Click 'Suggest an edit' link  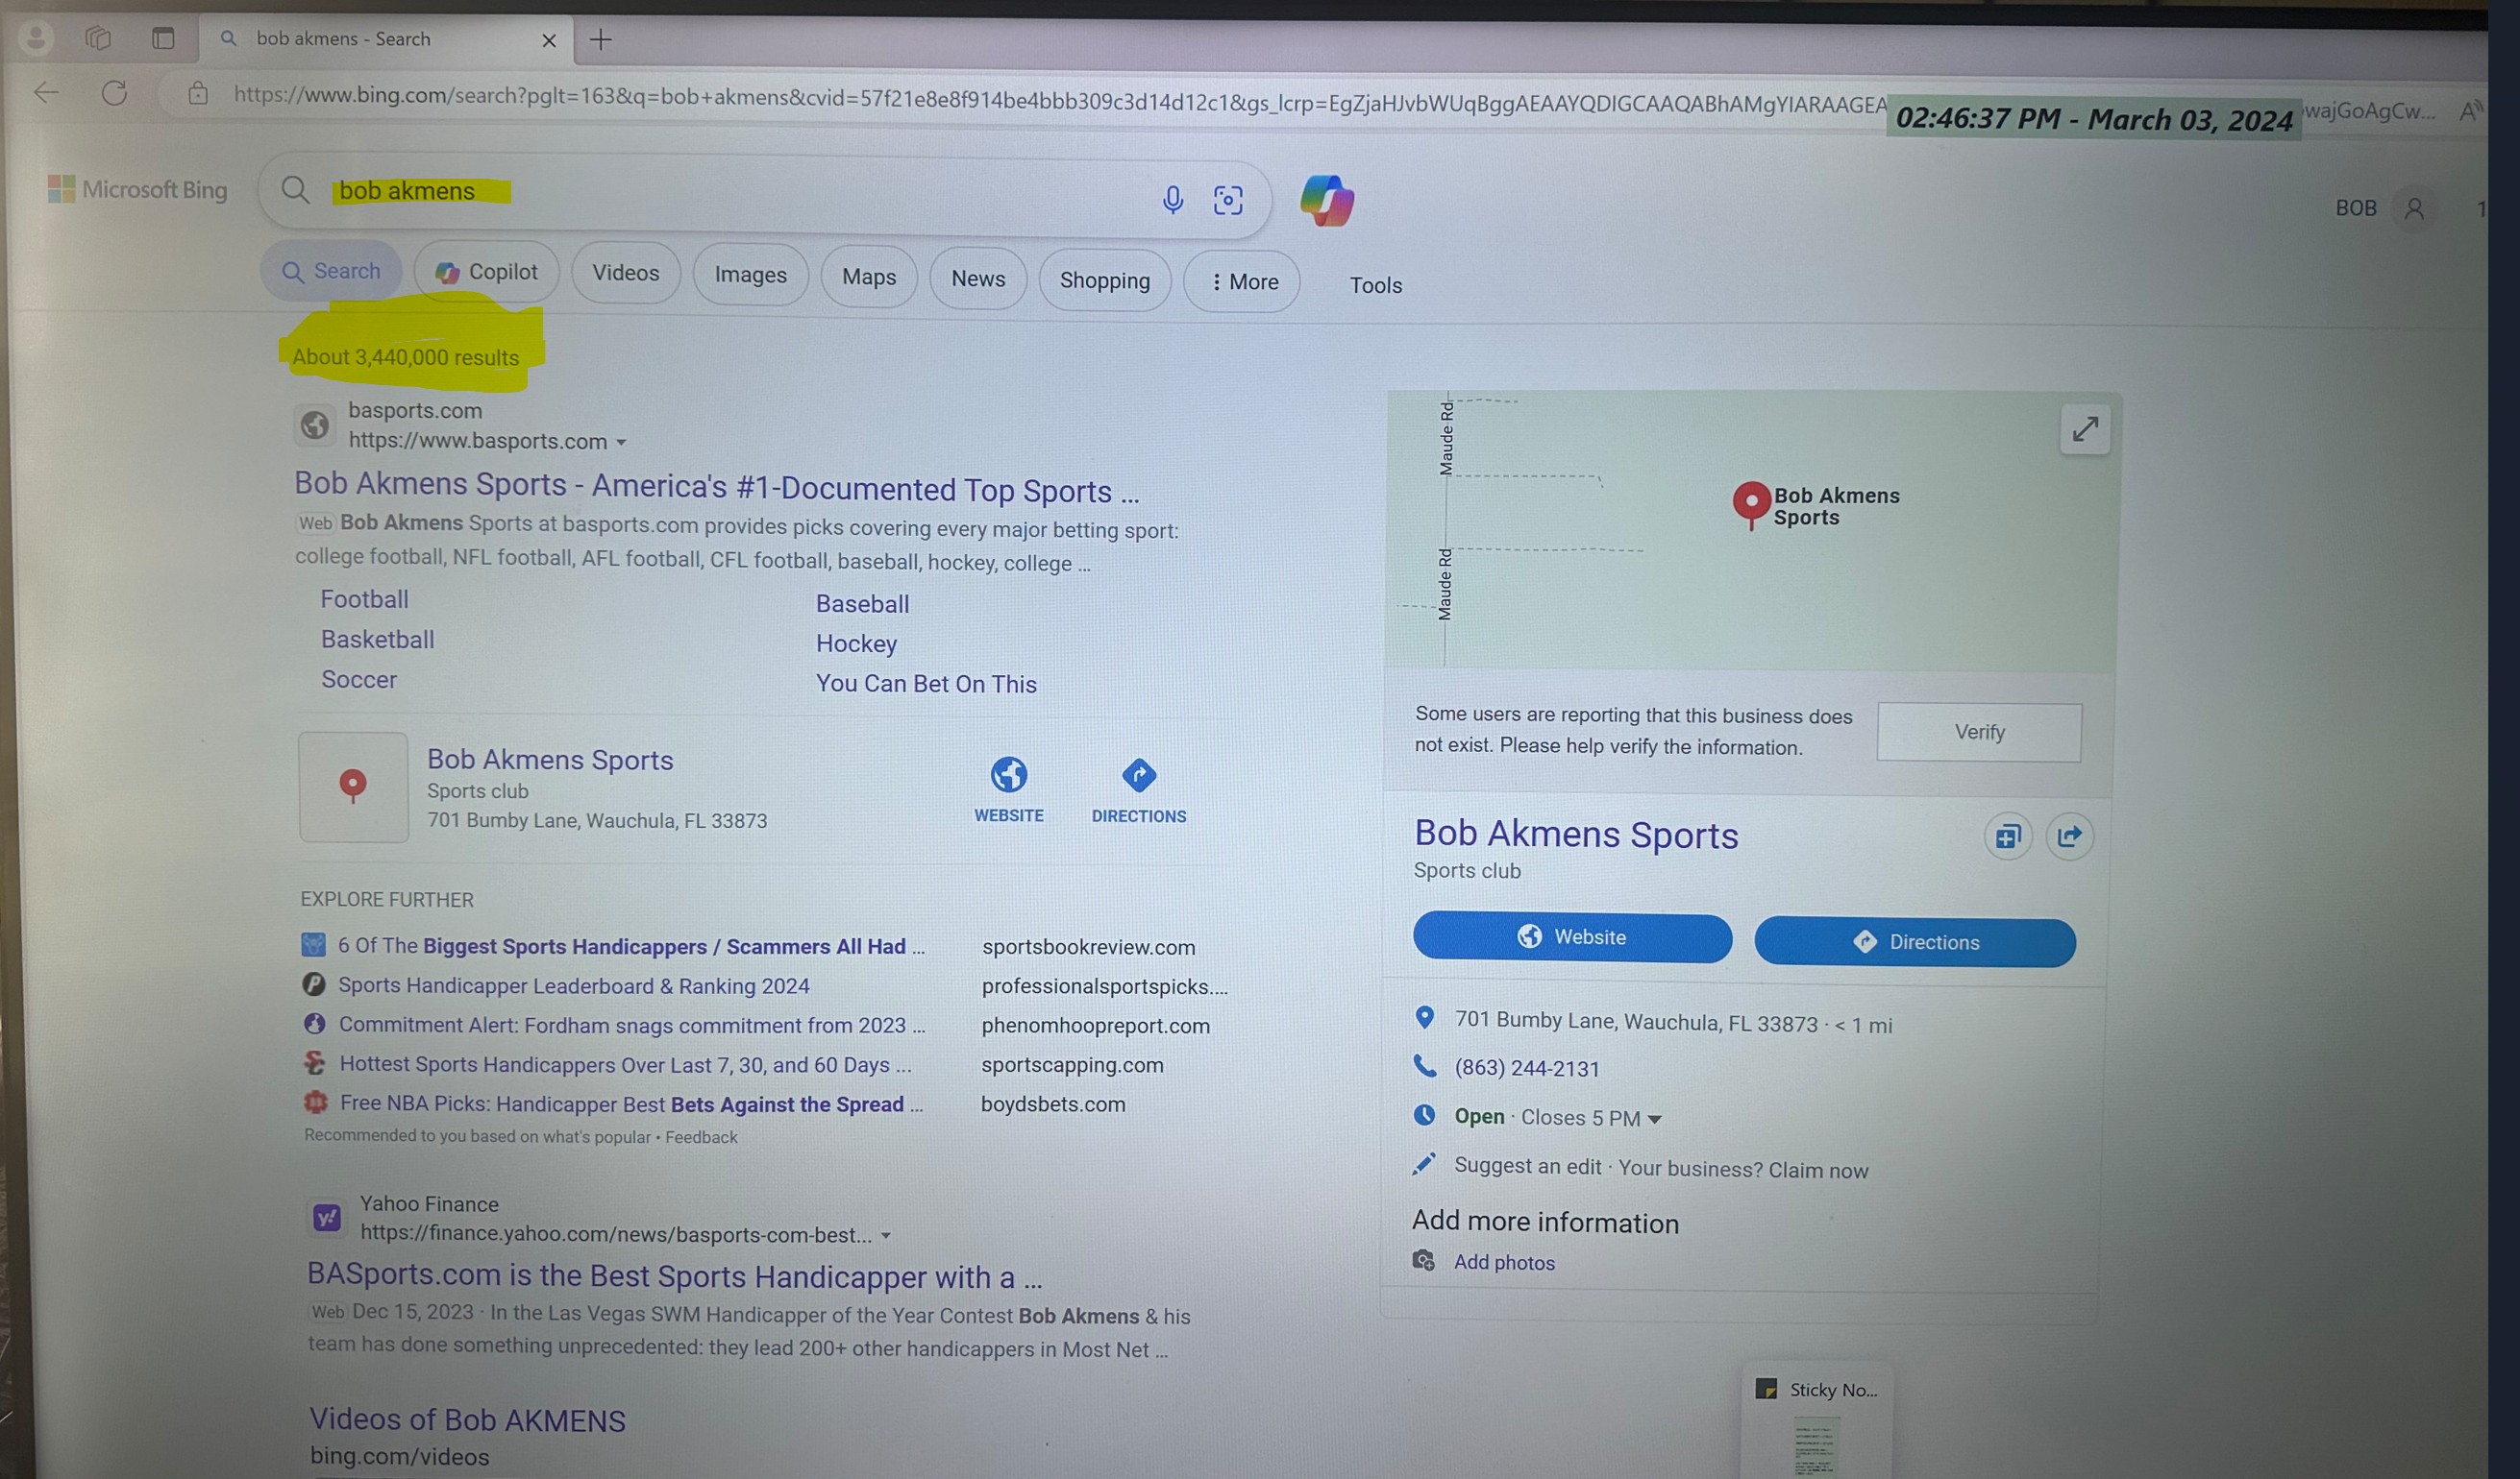[1527, 1166]
